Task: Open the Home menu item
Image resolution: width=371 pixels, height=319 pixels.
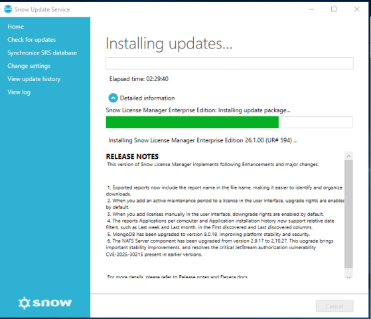Action: 16,27
